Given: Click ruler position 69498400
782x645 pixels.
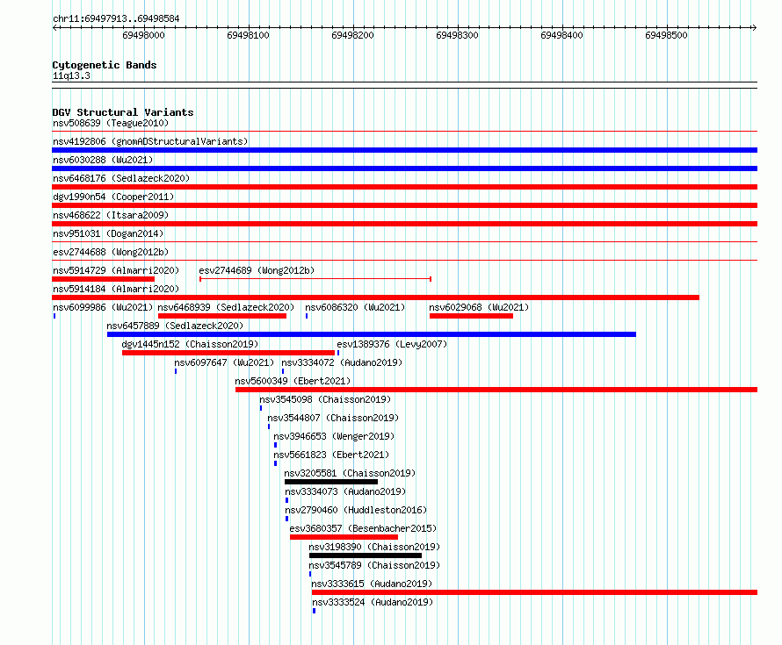Looking at the screenshot, I should pyautogui.click(x=561, y=35).
